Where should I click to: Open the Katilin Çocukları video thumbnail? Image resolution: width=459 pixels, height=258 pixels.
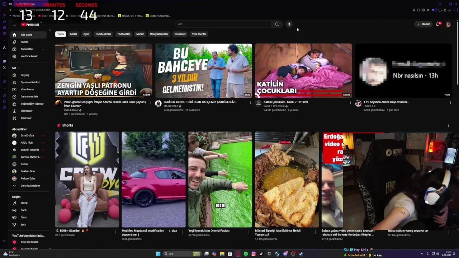pos(303,71)
